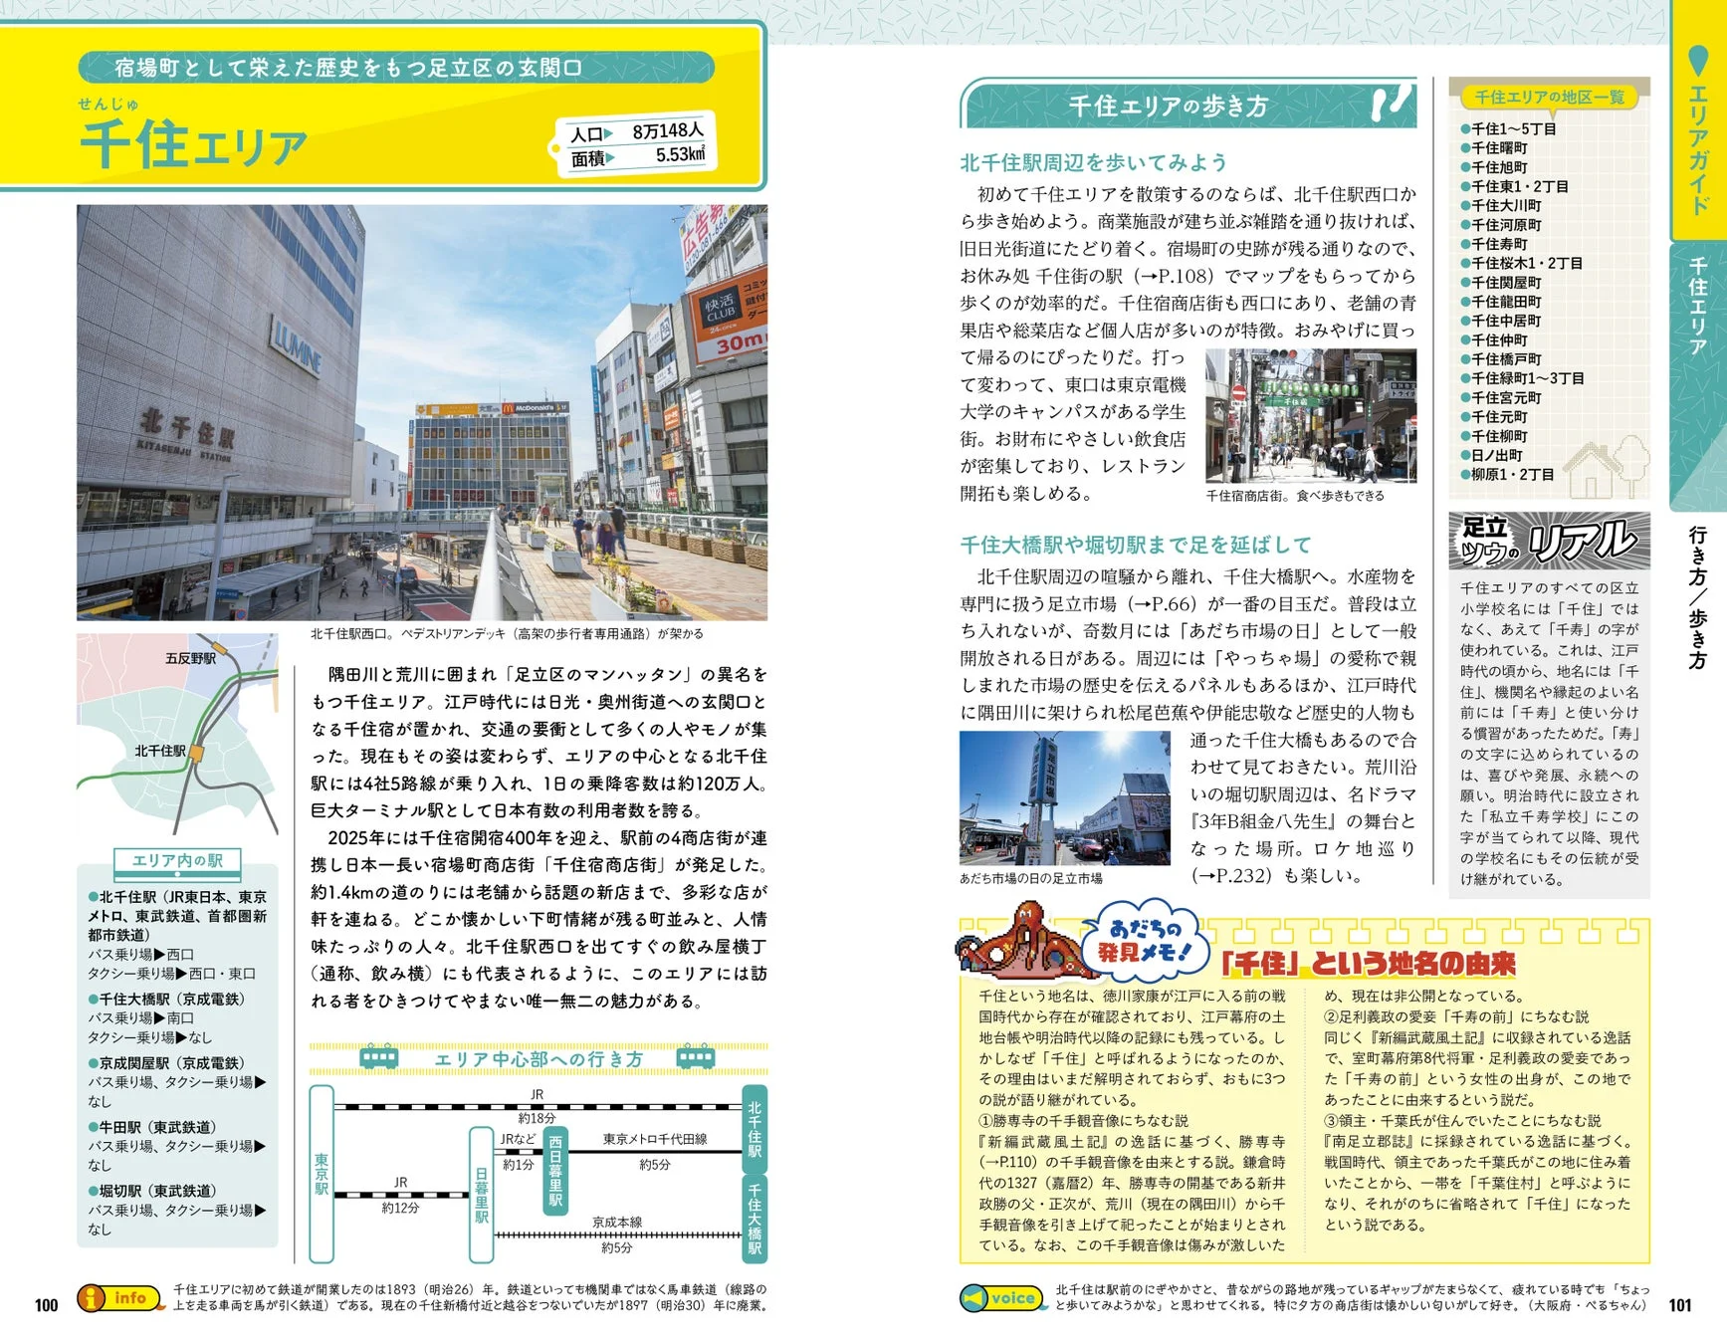Click the 東京駅 box in route diagram
This screenshot has width=1727, height=1344.
tap(322, 1175)
